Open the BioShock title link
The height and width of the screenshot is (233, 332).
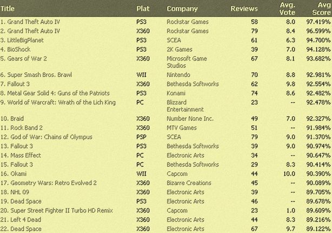point(19,49)
